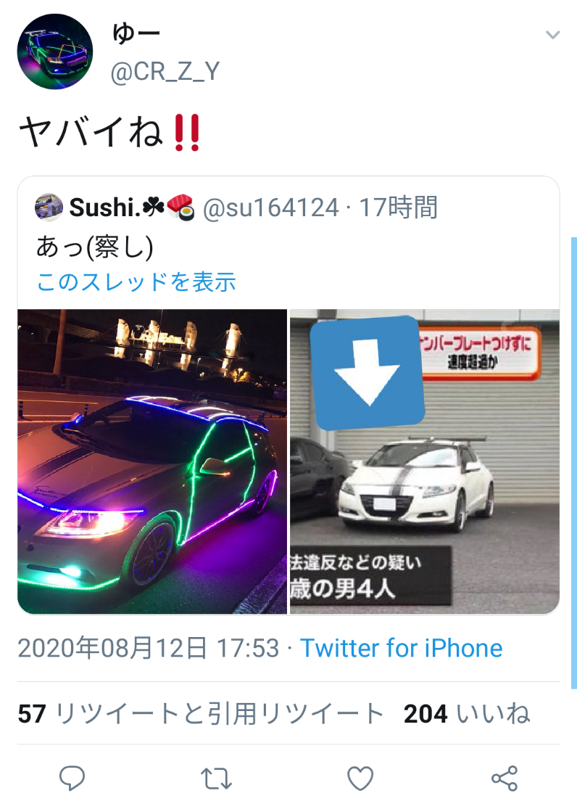Viewport: 577px width, 809px height.
Task: Open ゆー's neon car profile avatar
Action: pos(55,52)
